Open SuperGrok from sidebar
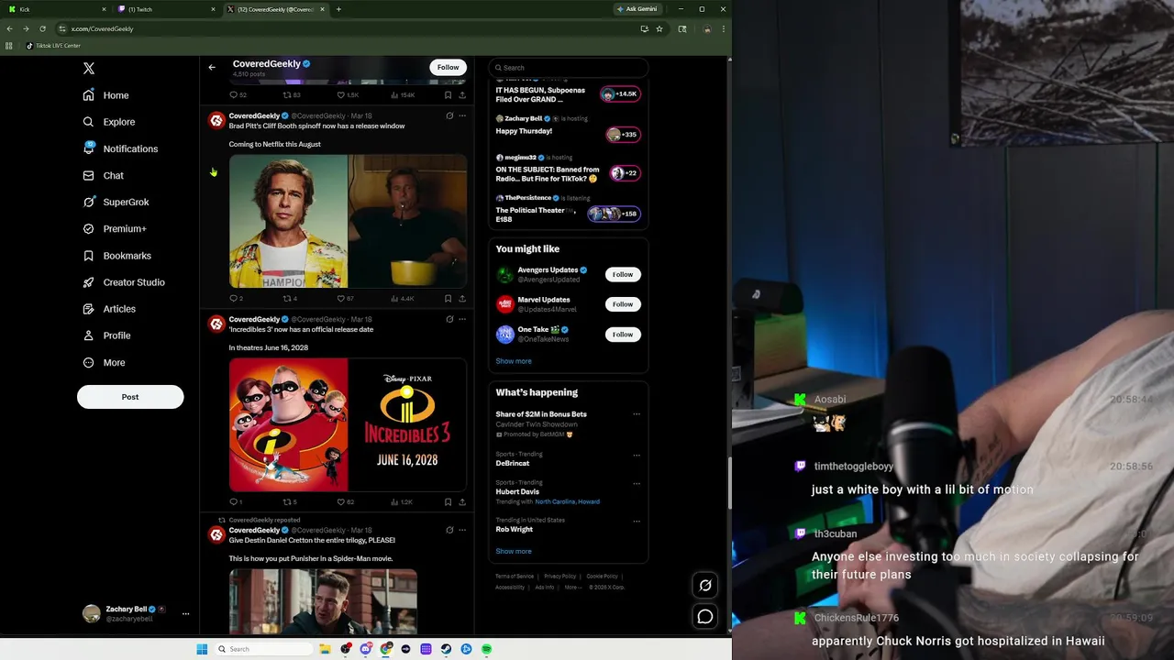Screen dimensions: 1174x660 click(115, 202)
